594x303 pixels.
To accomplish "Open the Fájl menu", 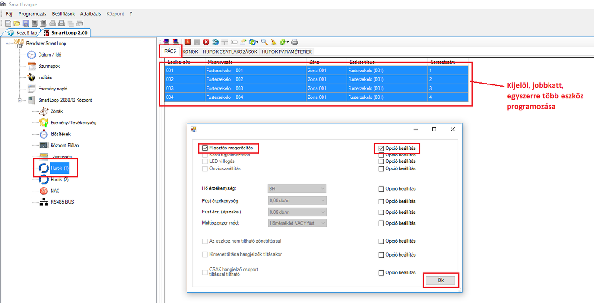I will click(9, 14).
